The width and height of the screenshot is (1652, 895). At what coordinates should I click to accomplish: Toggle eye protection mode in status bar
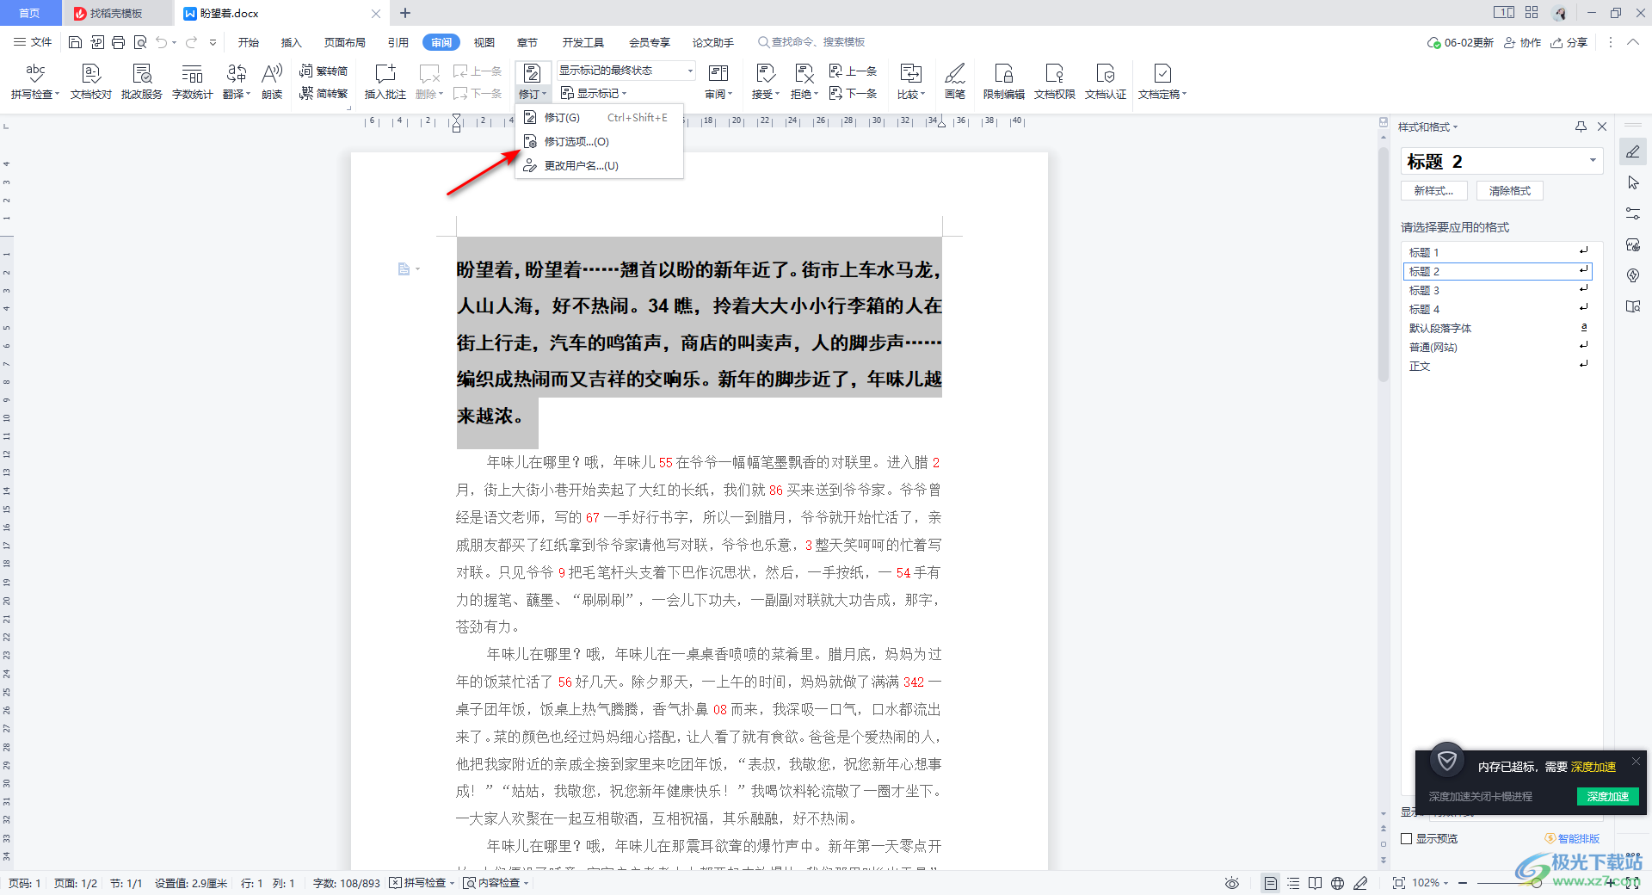click(x=1232, y=883)
